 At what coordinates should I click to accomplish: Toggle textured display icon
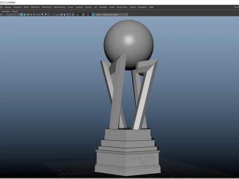[x=31, y=14]
